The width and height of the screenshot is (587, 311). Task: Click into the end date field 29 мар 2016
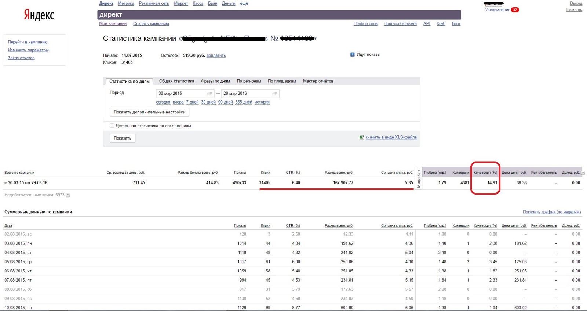250,94
